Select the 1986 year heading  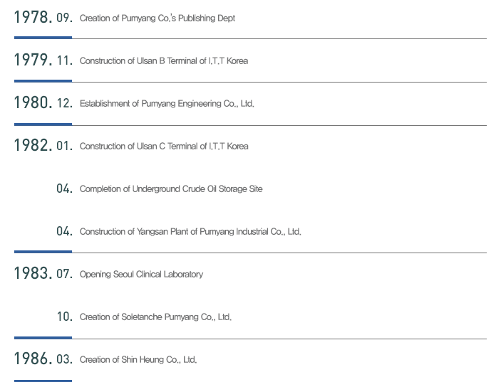pyautogui.click(x=33, y=359)
